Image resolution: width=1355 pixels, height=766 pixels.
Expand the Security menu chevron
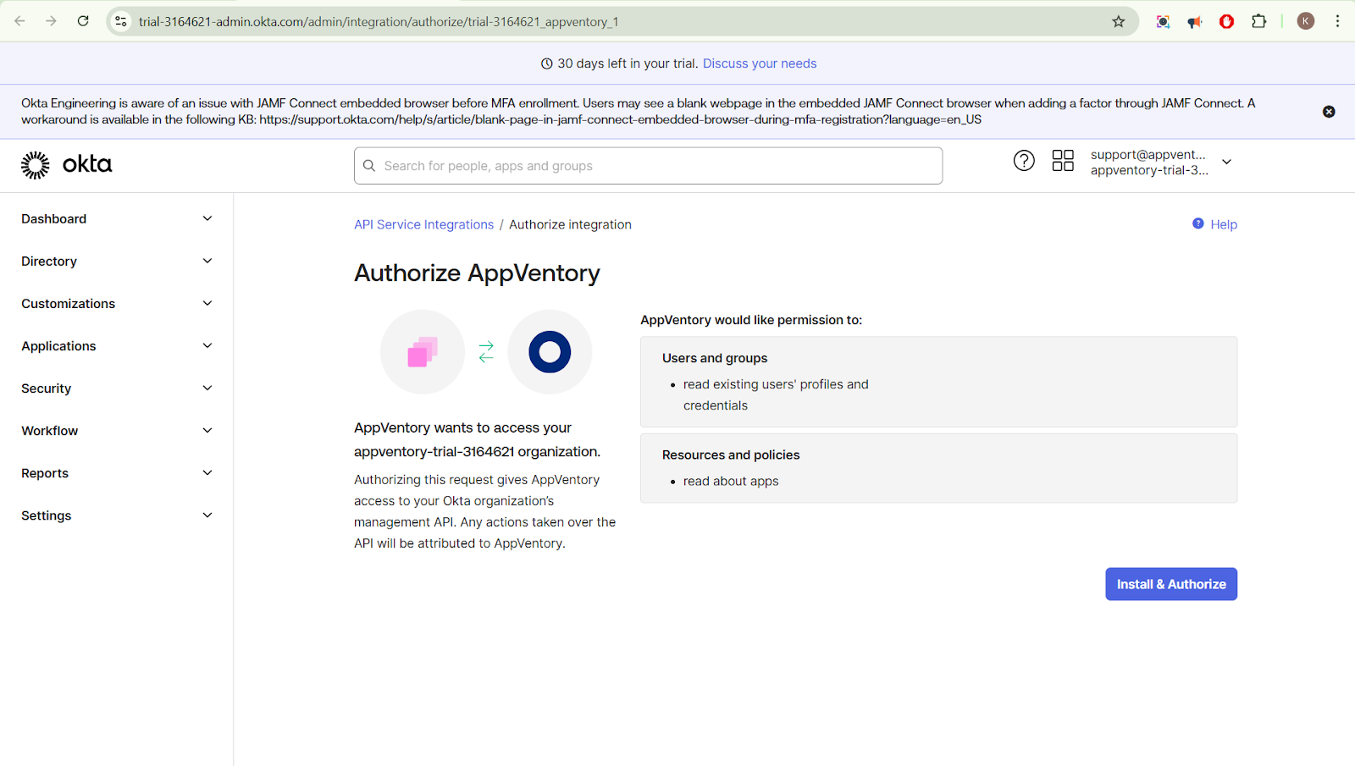pyautogui.click(x=207, y=388)
